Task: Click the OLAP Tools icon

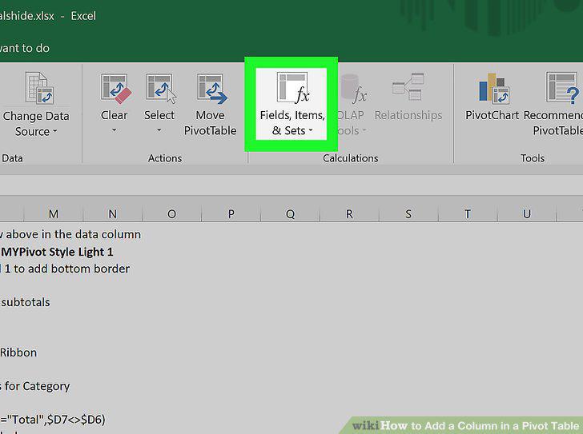Action: (354, 88)
